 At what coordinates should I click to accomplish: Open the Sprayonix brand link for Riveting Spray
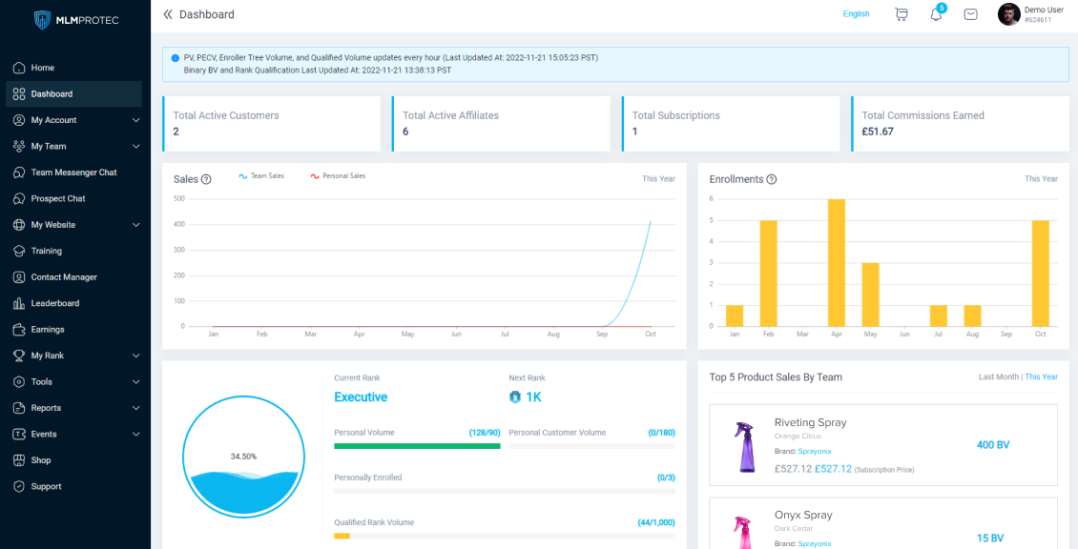(x=814, y=450)
